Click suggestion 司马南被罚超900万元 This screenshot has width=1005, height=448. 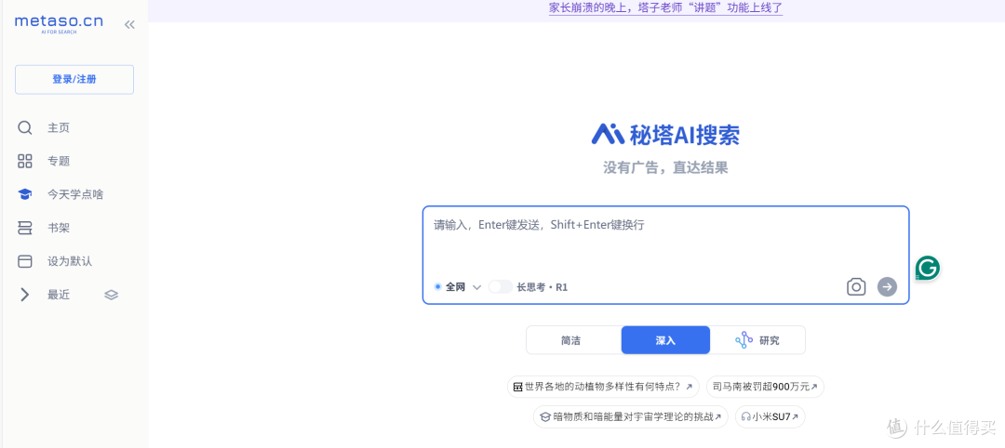pyautogui.click(x=765, y=387)
